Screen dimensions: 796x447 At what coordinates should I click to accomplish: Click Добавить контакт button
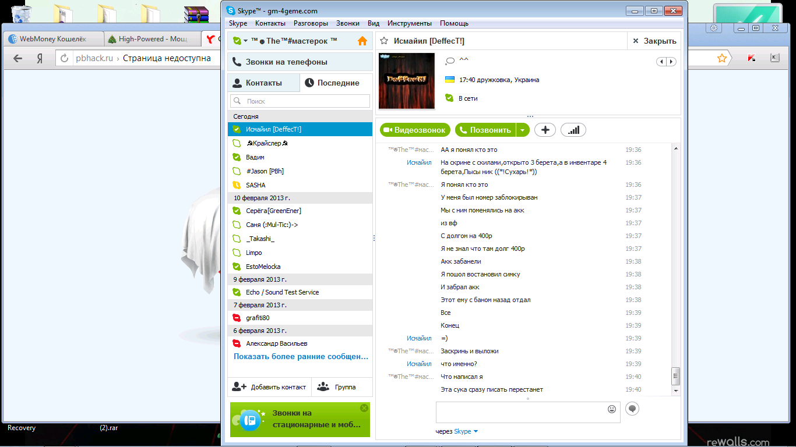click(x=269, y=387)
